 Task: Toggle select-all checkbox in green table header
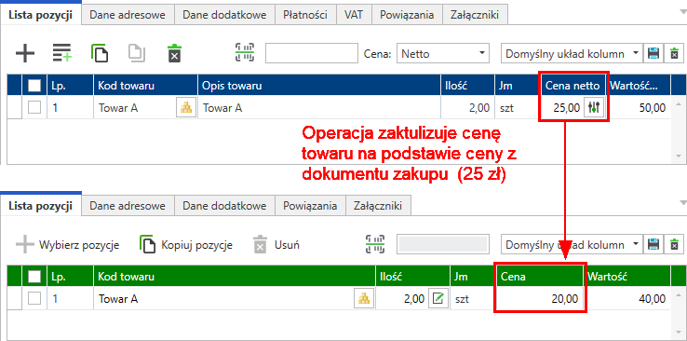34,277
